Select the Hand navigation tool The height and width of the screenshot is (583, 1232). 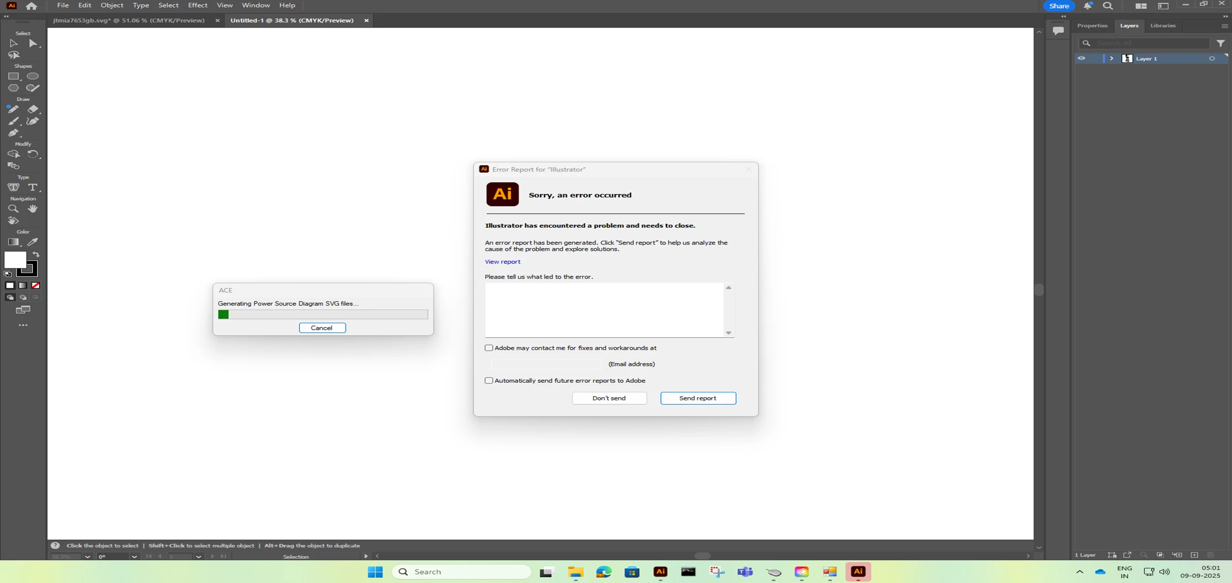[x=32, y=209]
